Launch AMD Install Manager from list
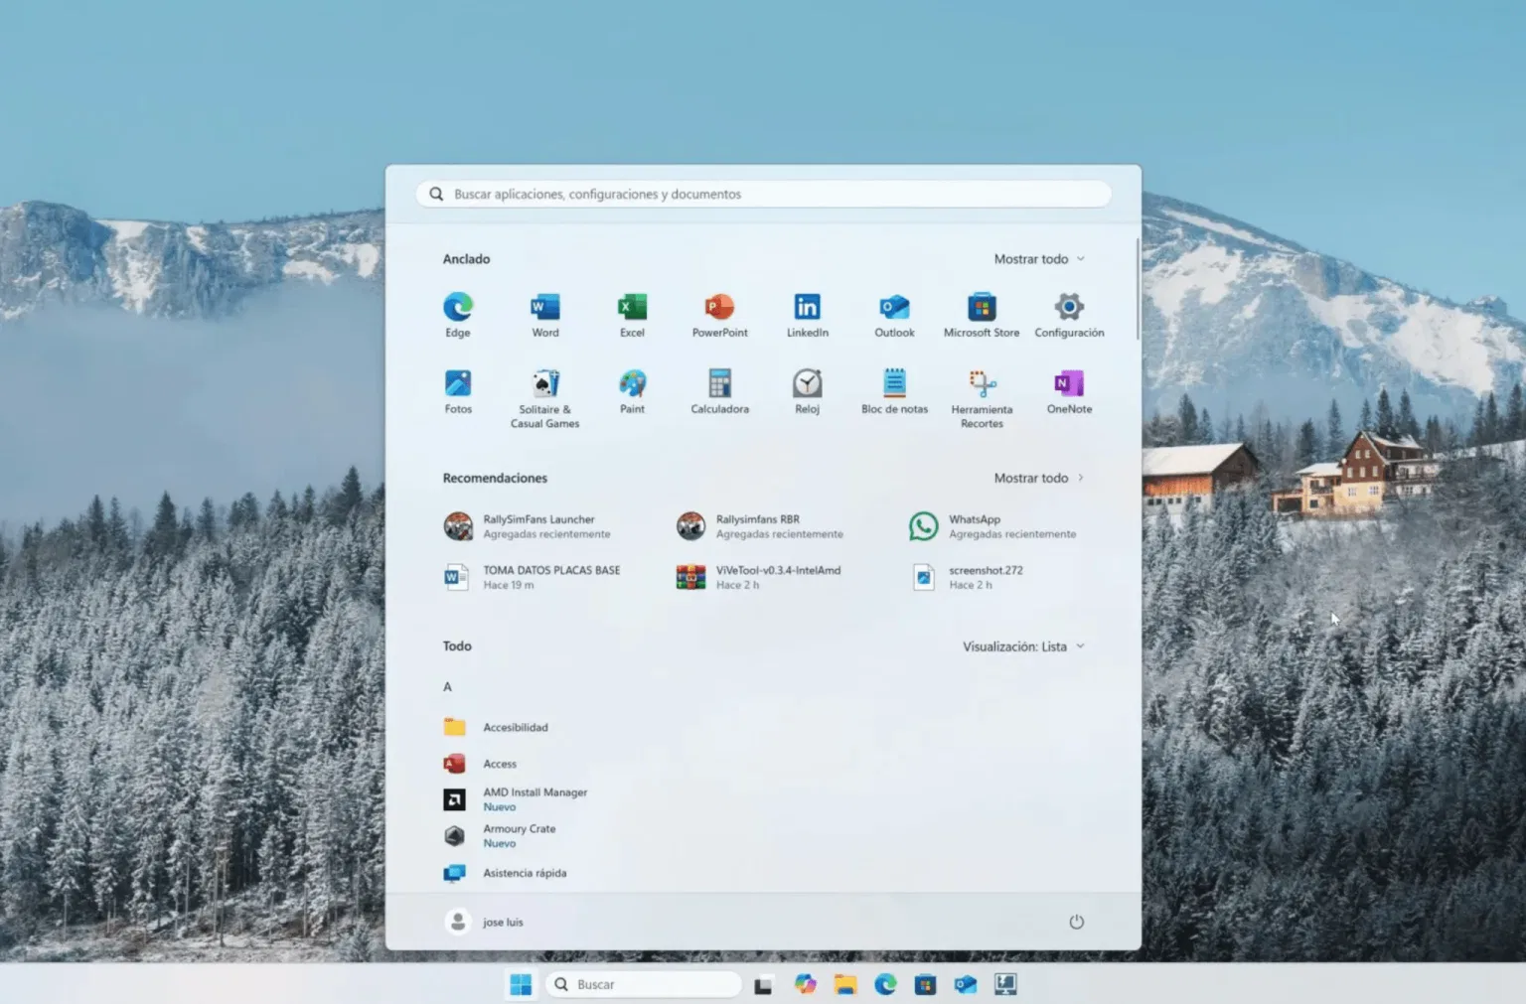This screenshot has width=1526, height=1004. (x=517, y=799)
